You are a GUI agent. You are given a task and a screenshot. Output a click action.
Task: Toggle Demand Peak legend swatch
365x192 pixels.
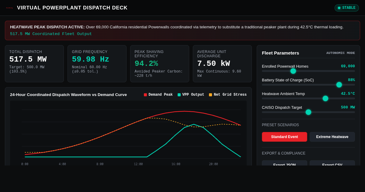point(145,95)
